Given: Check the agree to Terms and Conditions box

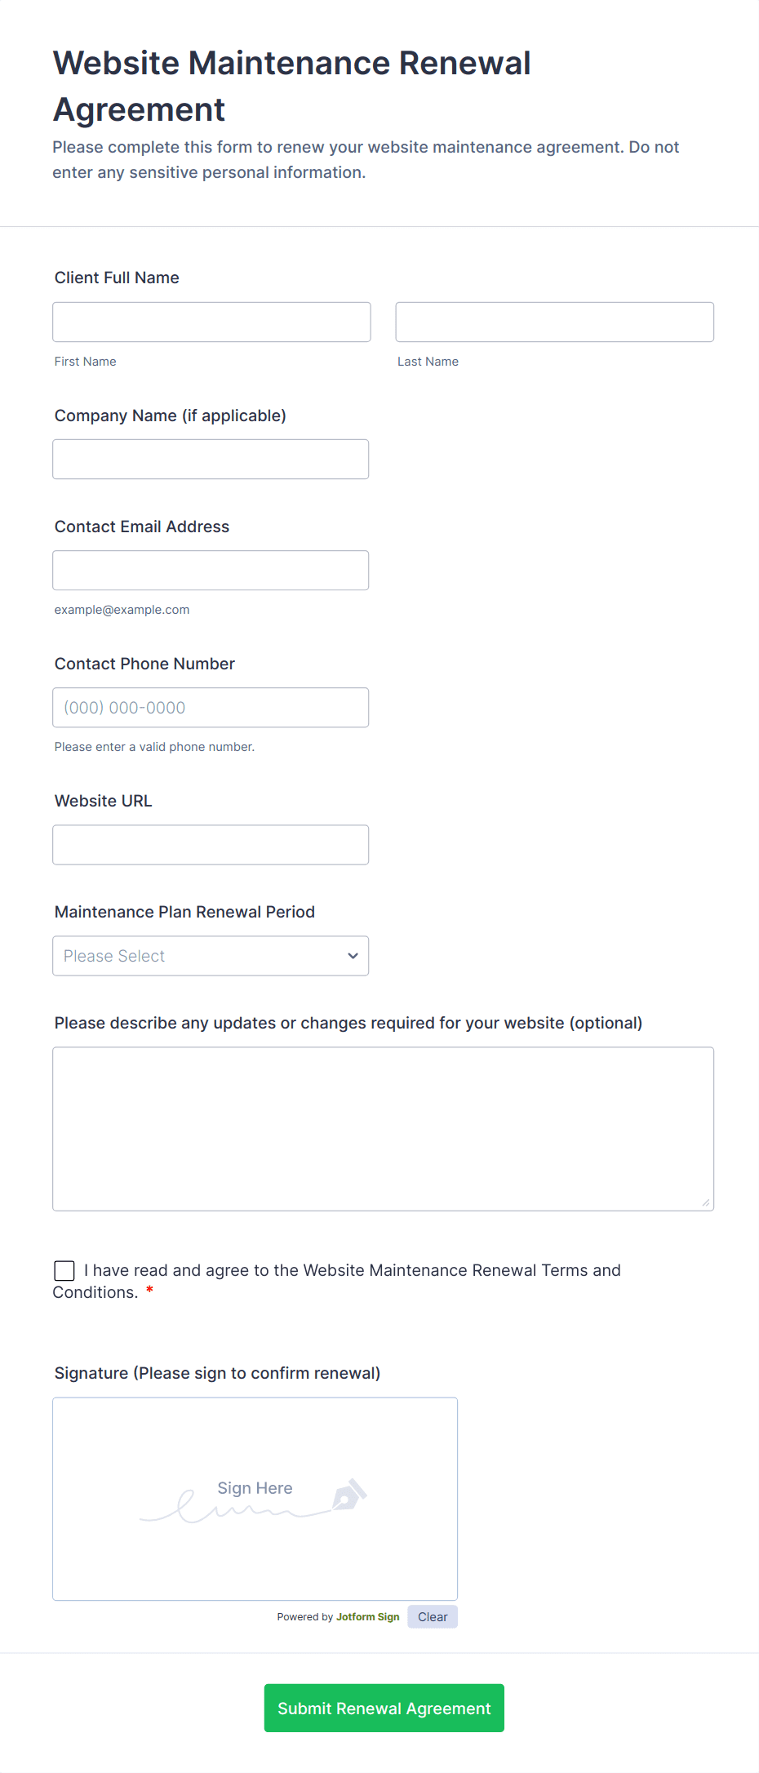Looking at the screenshot, I should (64, 1270).
